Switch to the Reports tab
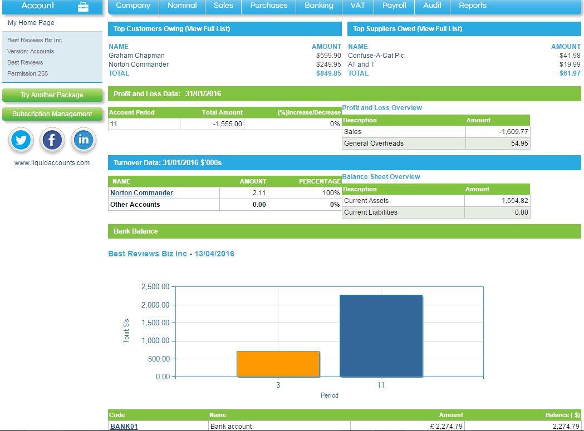 [x=472, y=6]
